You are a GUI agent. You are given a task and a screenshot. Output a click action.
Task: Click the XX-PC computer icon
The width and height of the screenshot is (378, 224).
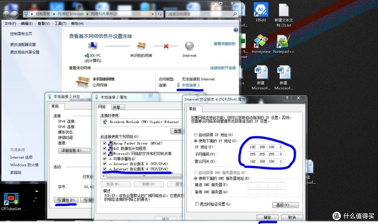pyautogui.click(x=93, y=46)
